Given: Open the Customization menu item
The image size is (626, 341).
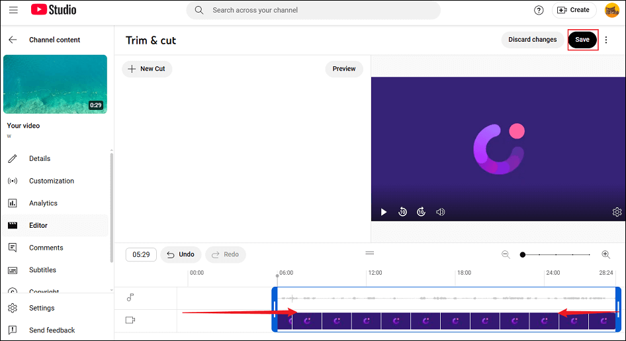Looking at the screenshot, I should pos(56,181).
